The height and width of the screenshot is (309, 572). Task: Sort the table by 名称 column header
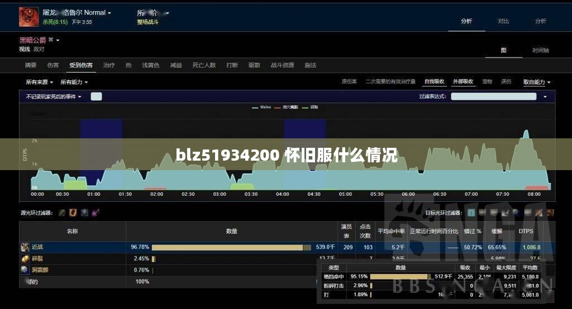(x=72, y=231)
